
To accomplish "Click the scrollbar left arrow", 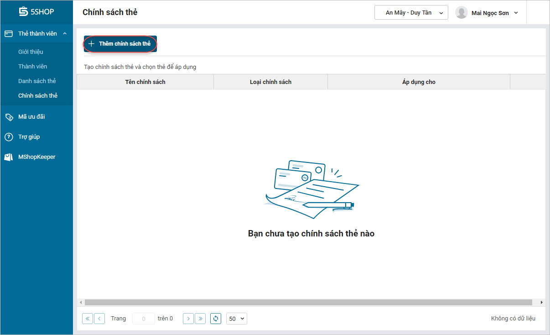I will [81, 303].
